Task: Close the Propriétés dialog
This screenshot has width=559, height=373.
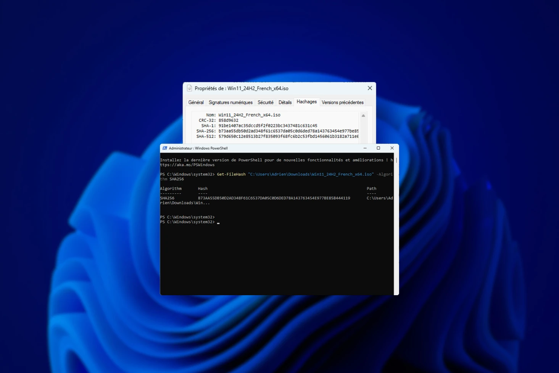Action: [369, 88]
